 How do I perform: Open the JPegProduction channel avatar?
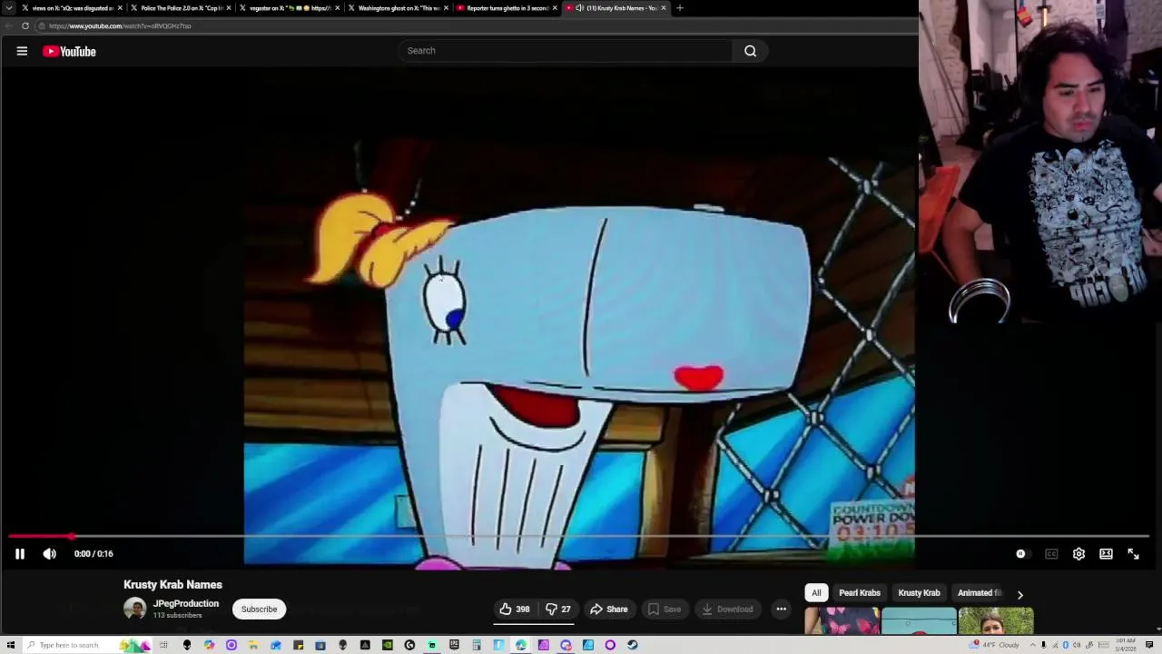pos(134,609)
